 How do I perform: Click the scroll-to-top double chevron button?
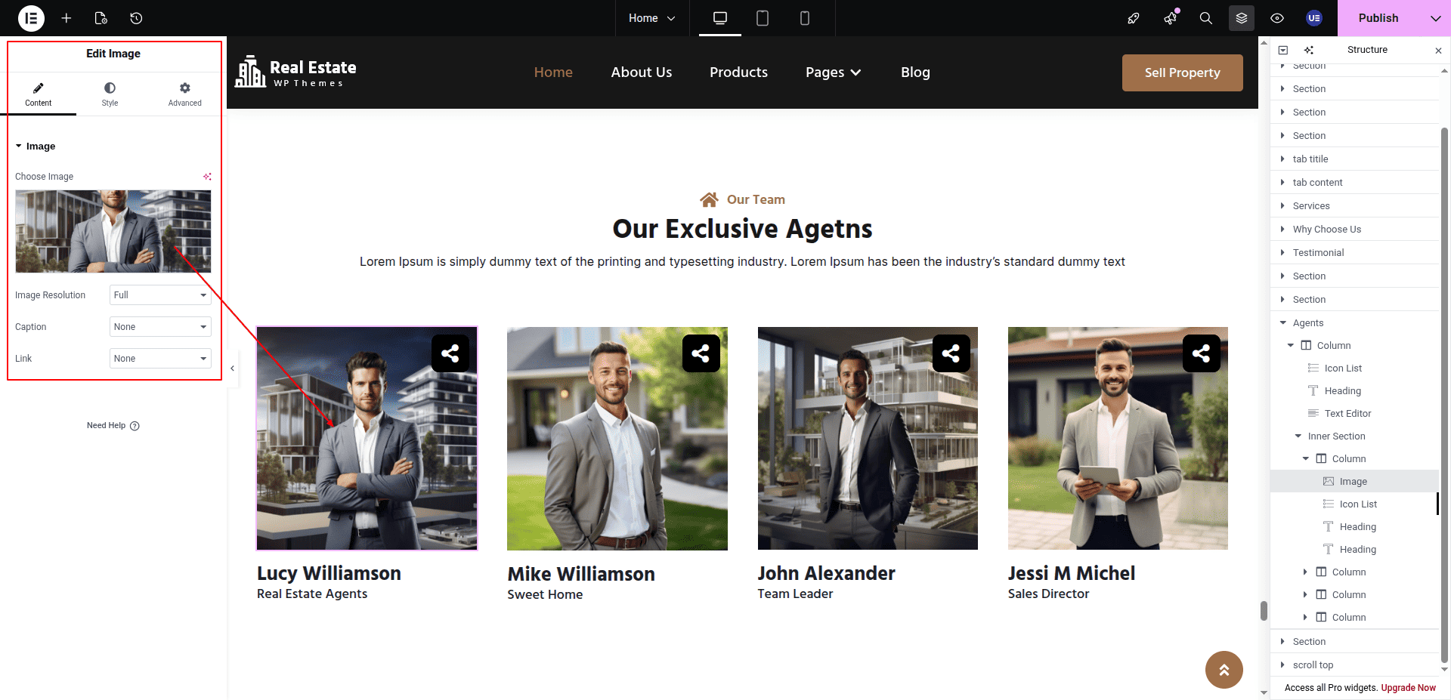tap(1224, 670)
